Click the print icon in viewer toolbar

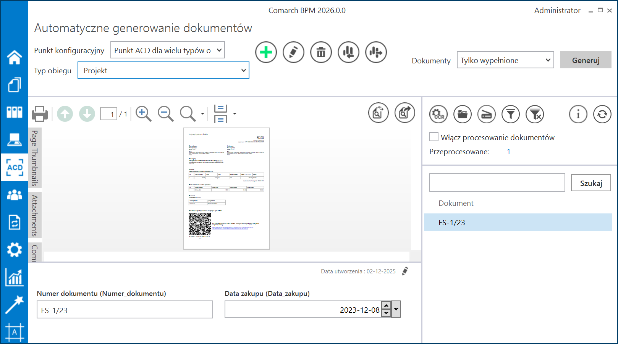[40, 114]
